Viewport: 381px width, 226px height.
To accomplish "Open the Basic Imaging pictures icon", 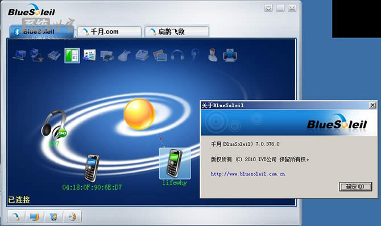I will point(160,55).
